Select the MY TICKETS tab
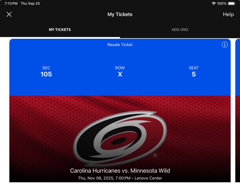 coord(60,30)
